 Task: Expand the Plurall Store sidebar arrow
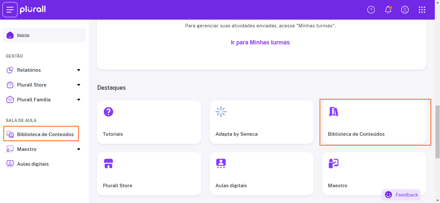point(79,85)
